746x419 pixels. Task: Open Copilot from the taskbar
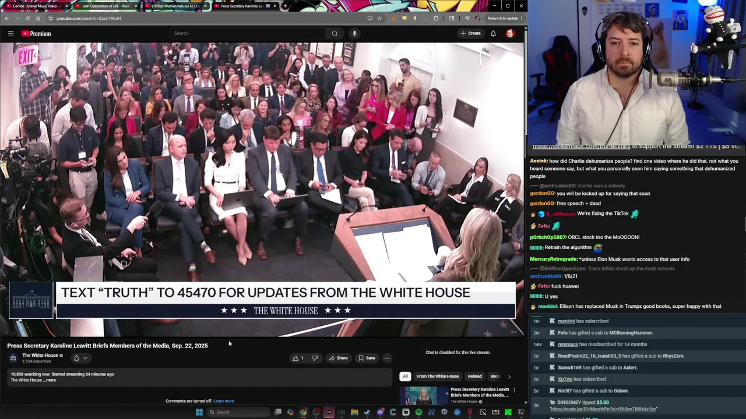tap(290, 412)
